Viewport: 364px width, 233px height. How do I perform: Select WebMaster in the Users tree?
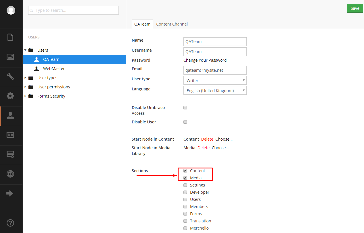coord(54,69)
